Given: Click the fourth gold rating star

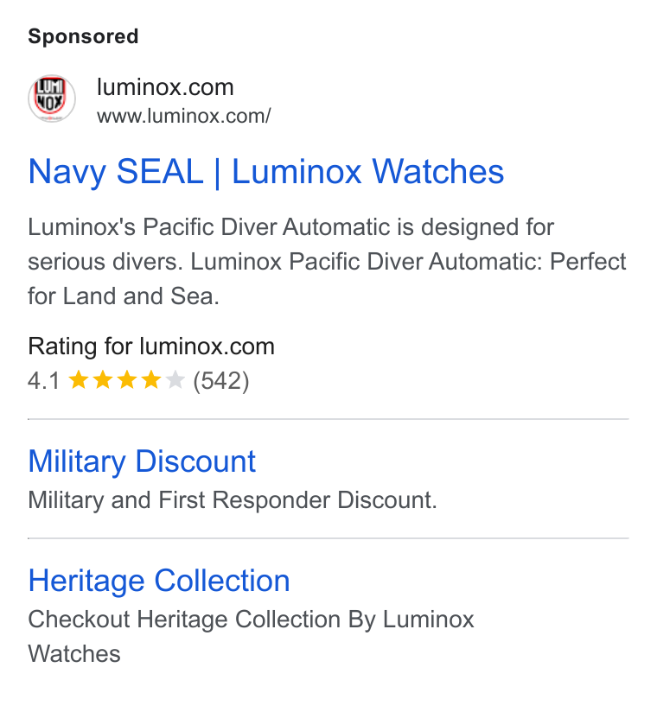Looking at the screenshot, I should click(x=150, y=380).
